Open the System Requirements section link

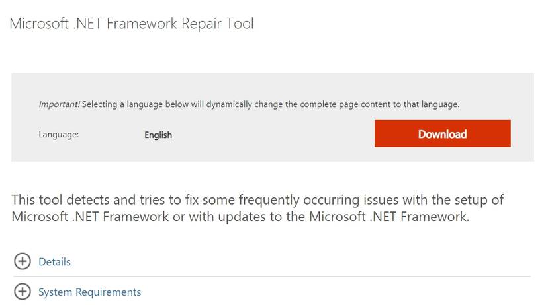[89, 292]
